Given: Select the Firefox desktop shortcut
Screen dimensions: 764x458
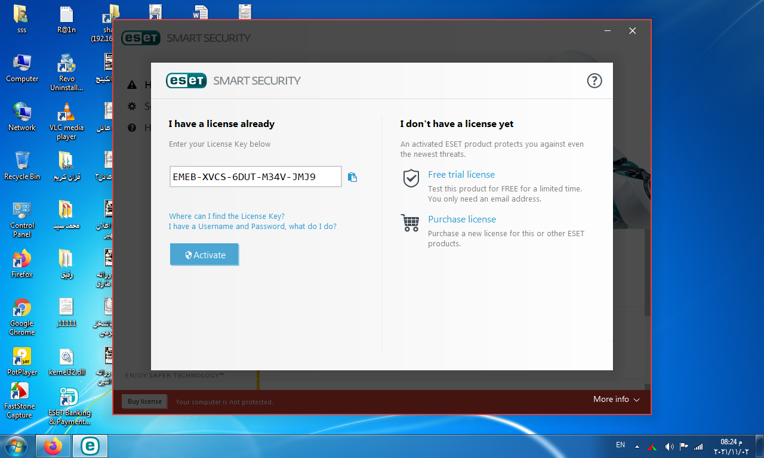Looking at the screenshot, I should point(22,264).
